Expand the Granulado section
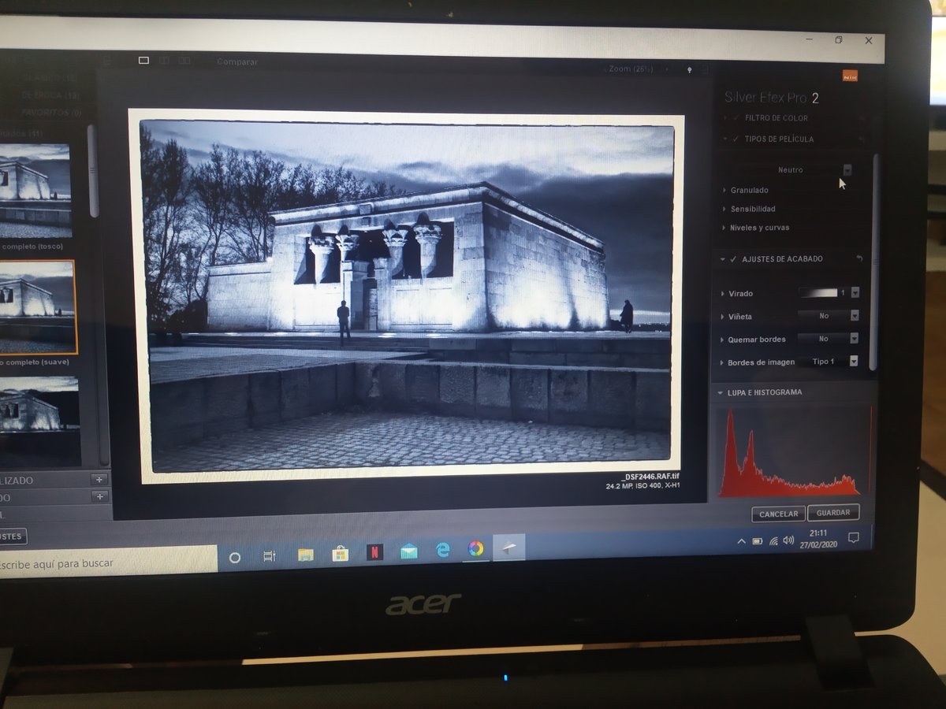946x709 pixels. (x=724, y=190)
